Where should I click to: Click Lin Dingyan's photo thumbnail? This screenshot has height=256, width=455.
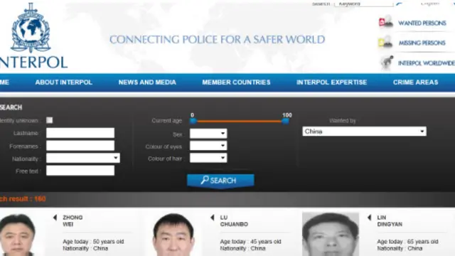click(331, 234)
